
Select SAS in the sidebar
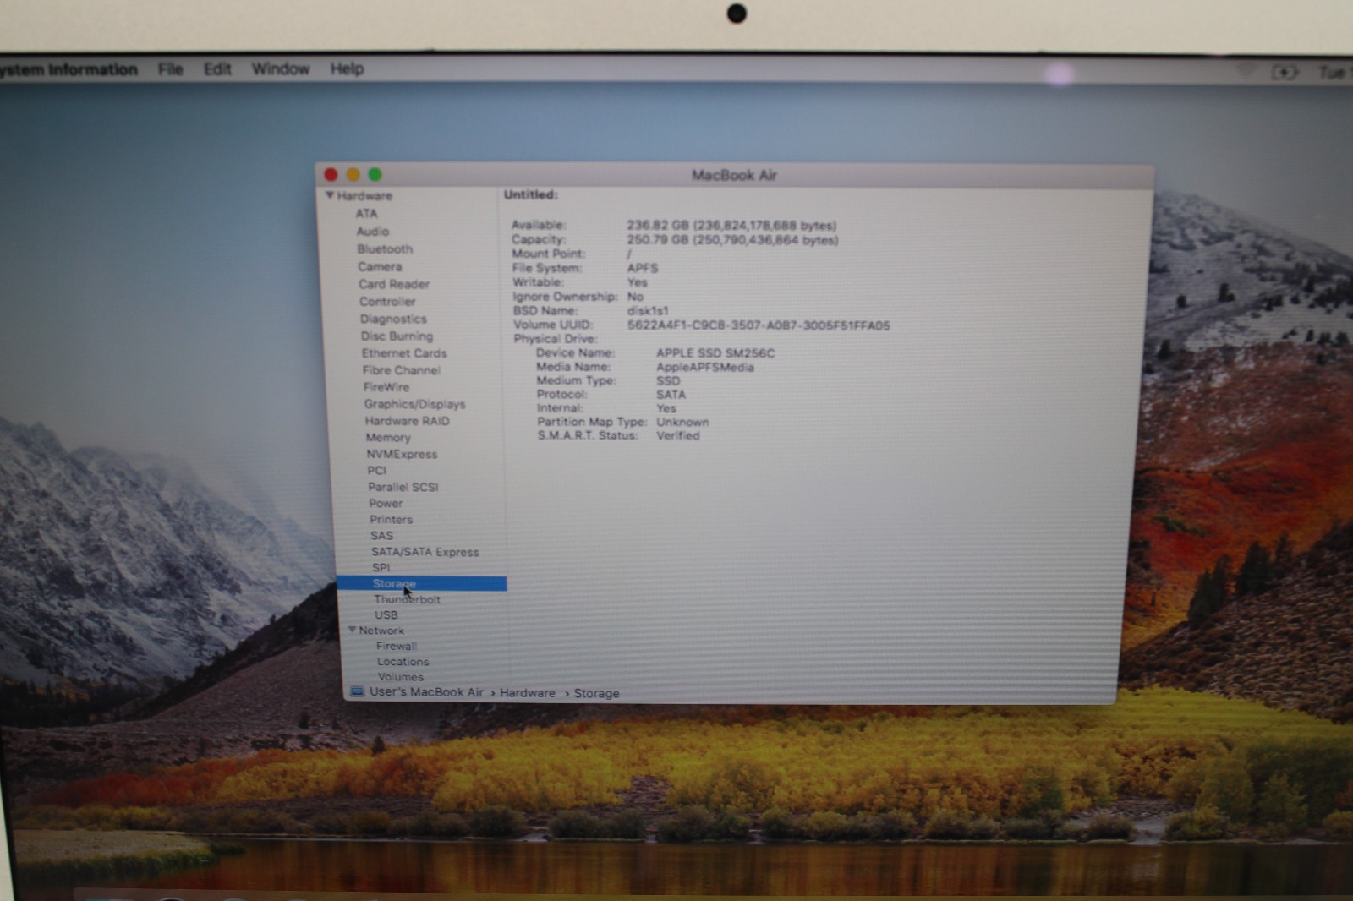point(381,536)
